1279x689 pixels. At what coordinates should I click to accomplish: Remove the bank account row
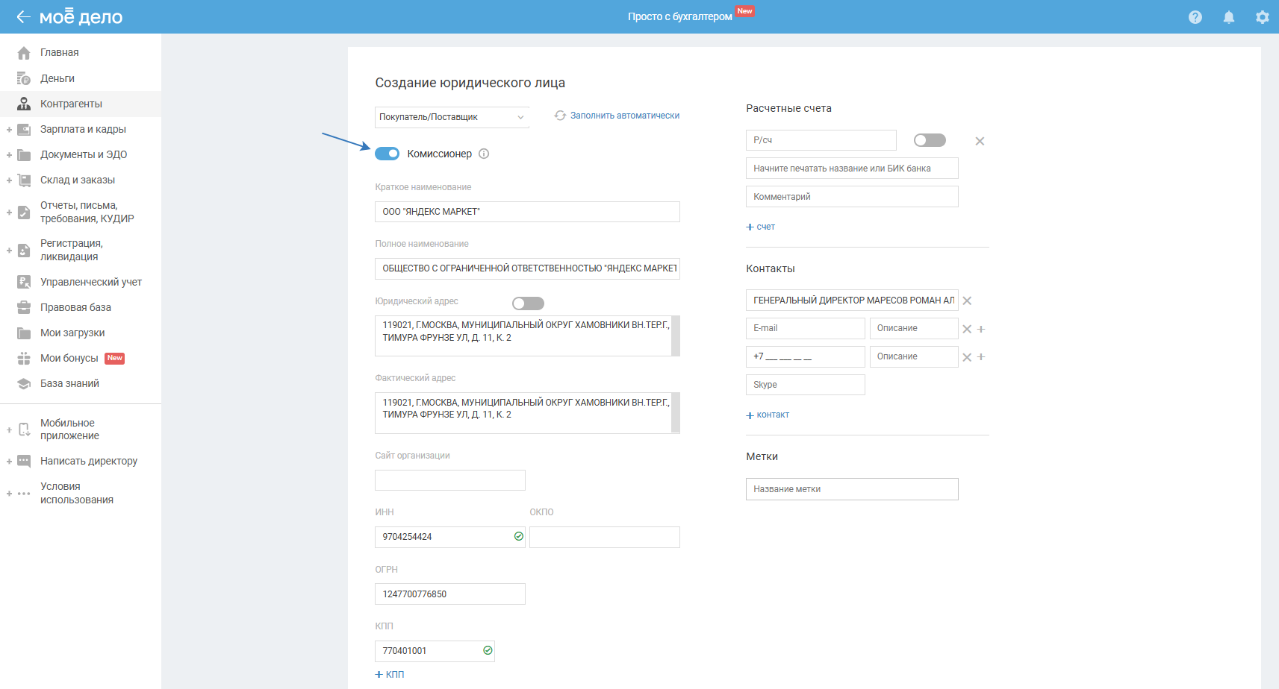980,141
